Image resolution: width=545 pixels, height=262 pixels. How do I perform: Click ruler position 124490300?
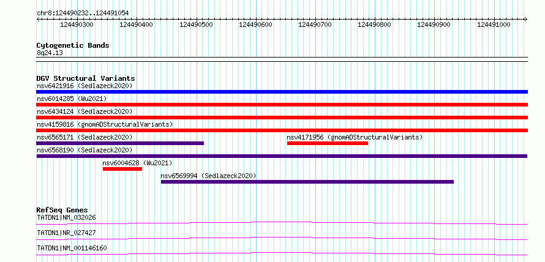pos(77,24)
